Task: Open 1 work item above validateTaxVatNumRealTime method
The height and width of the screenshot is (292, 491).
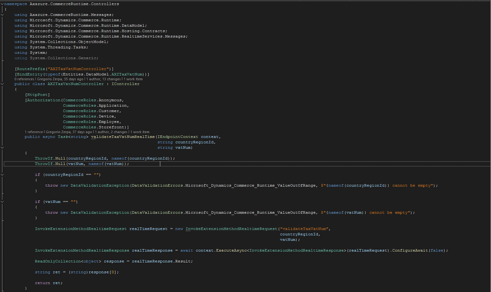Action: (x=140, y=132)
